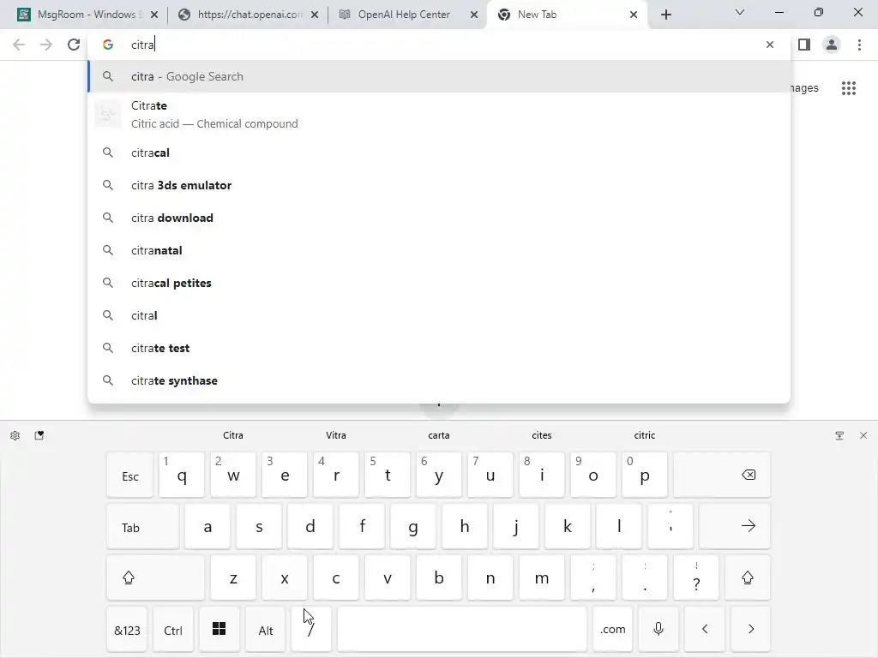This screenshot has height=658, width=878.
Task: Tap the left arrow cursor key
Action: coord(705,629)
